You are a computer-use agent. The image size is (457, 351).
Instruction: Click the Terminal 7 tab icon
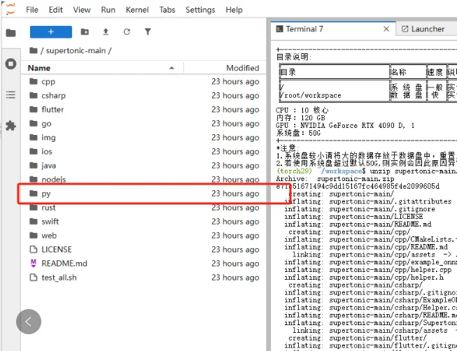point(279,29)
